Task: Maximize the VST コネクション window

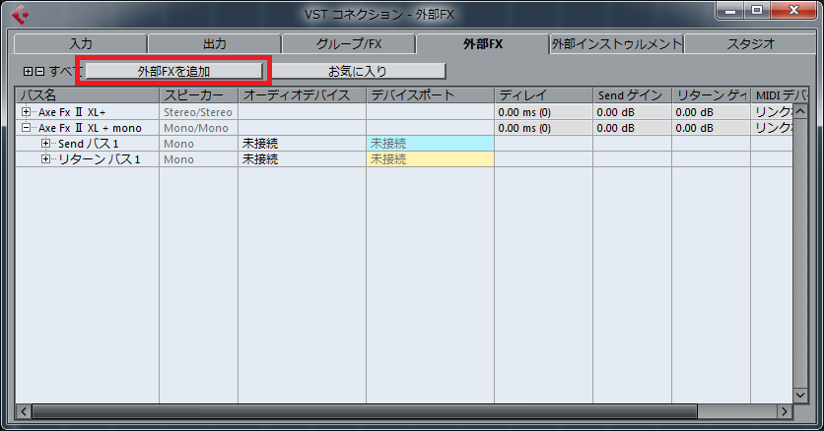Action: click(756, 11)
